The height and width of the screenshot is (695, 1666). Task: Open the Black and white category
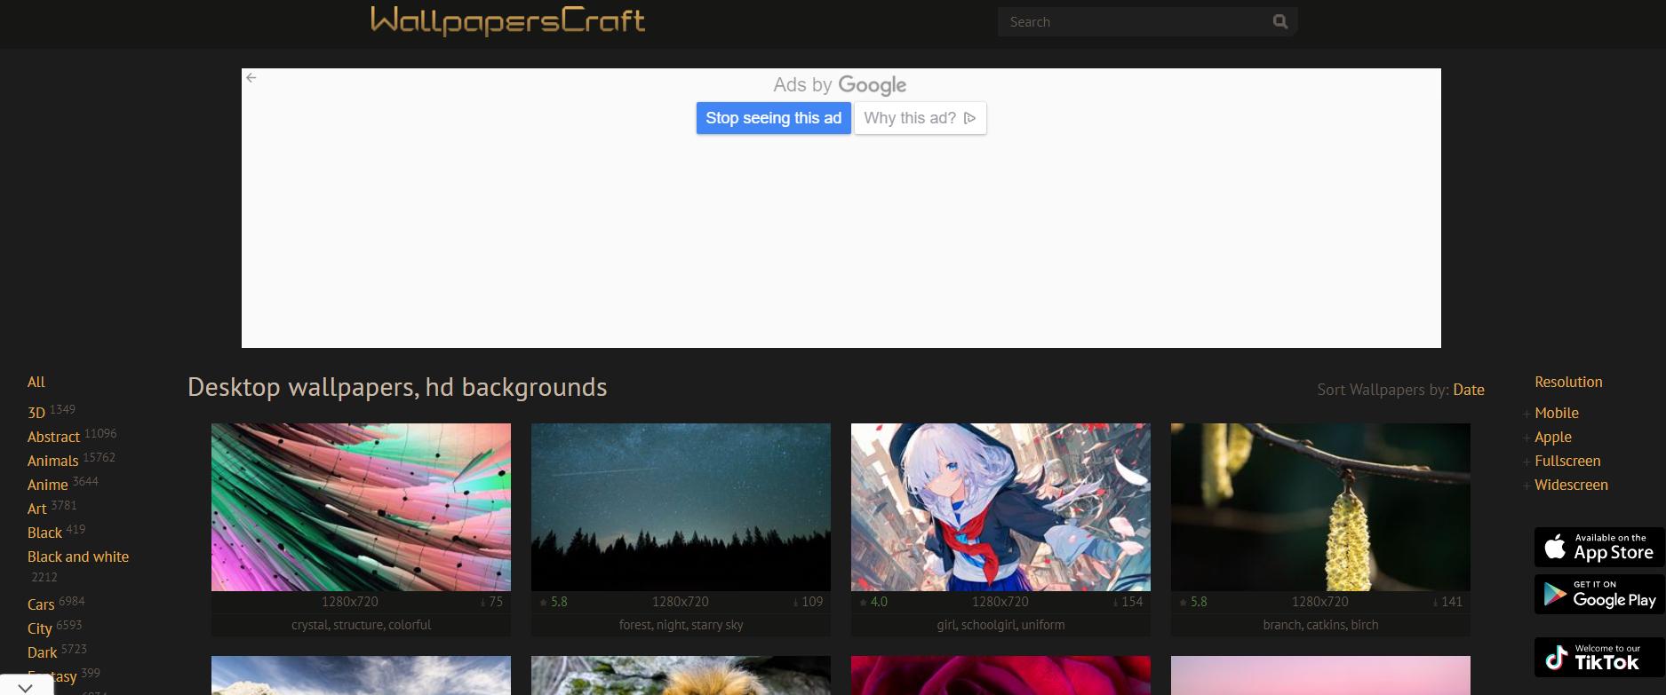pos(78,557)
